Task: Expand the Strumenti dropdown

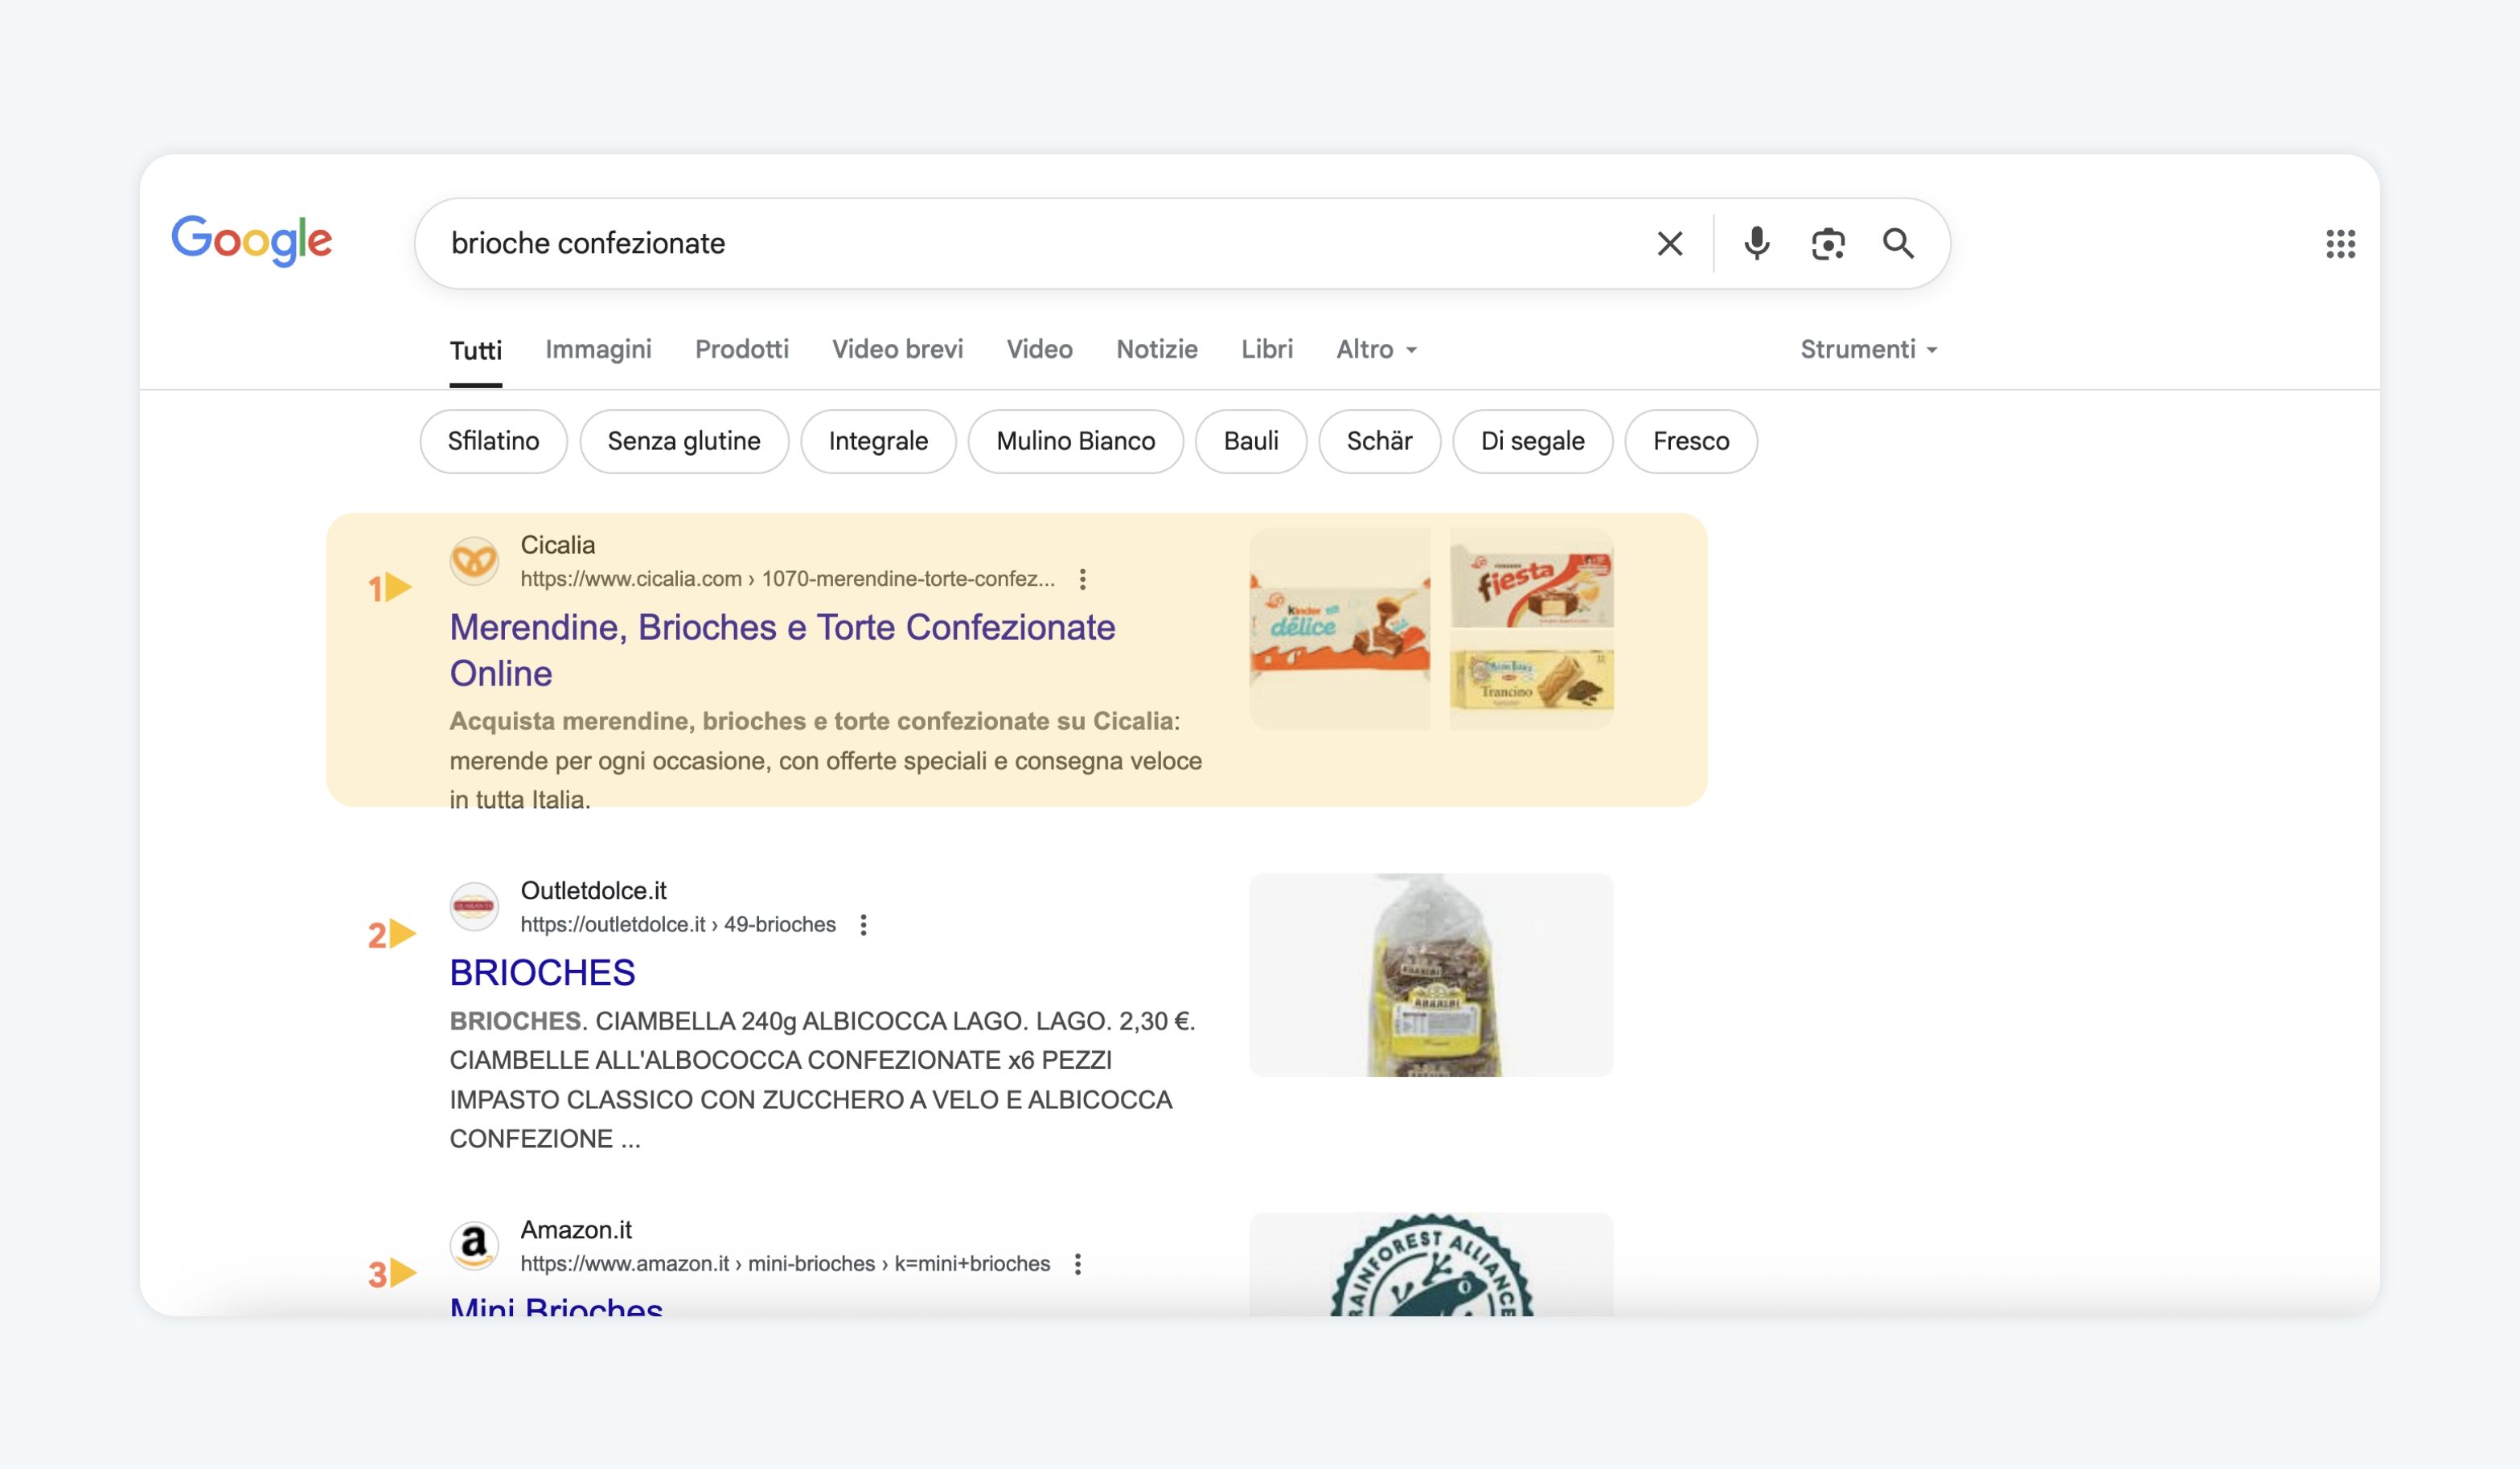Action: click(x=1868, y=349)
